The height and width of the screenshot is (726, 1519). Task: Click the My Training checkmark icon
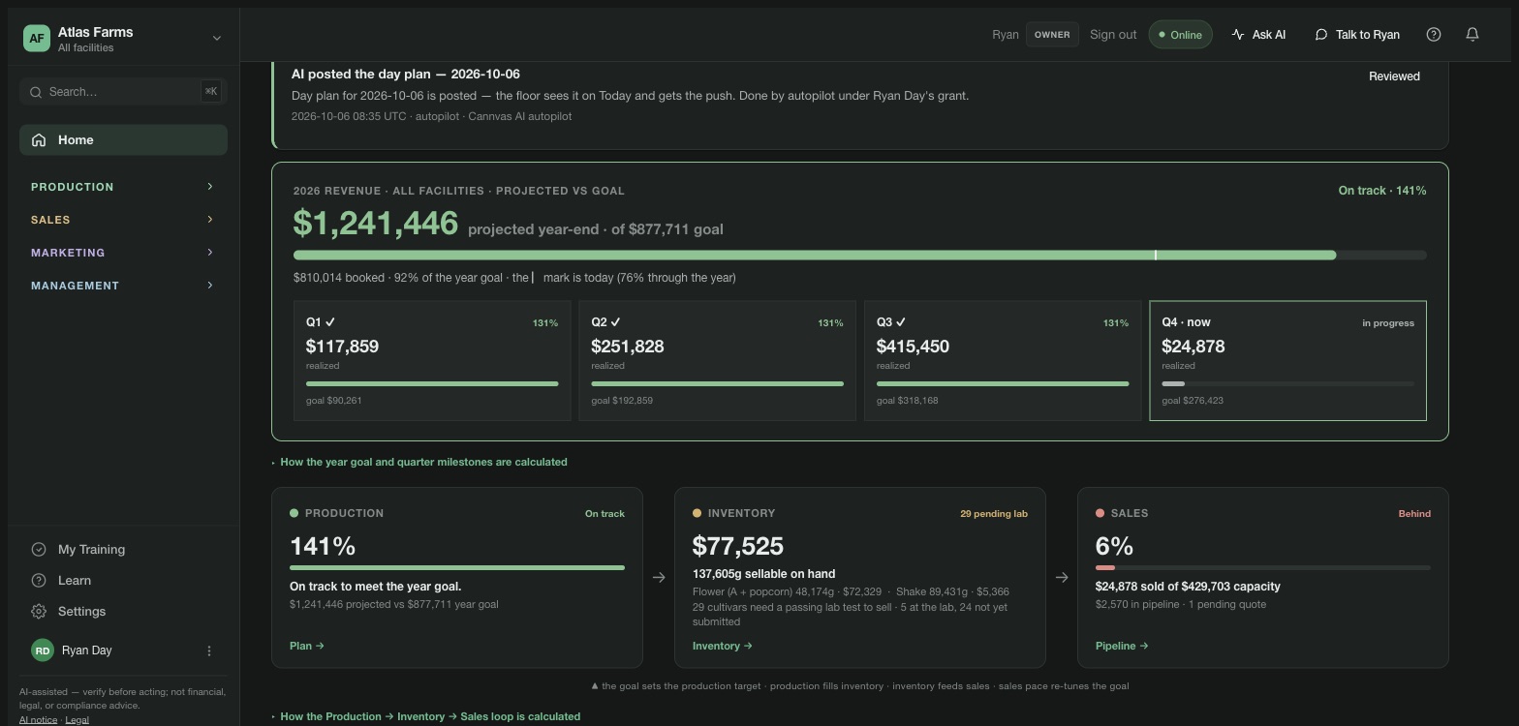pyautogui.click(x=39, y=550)
